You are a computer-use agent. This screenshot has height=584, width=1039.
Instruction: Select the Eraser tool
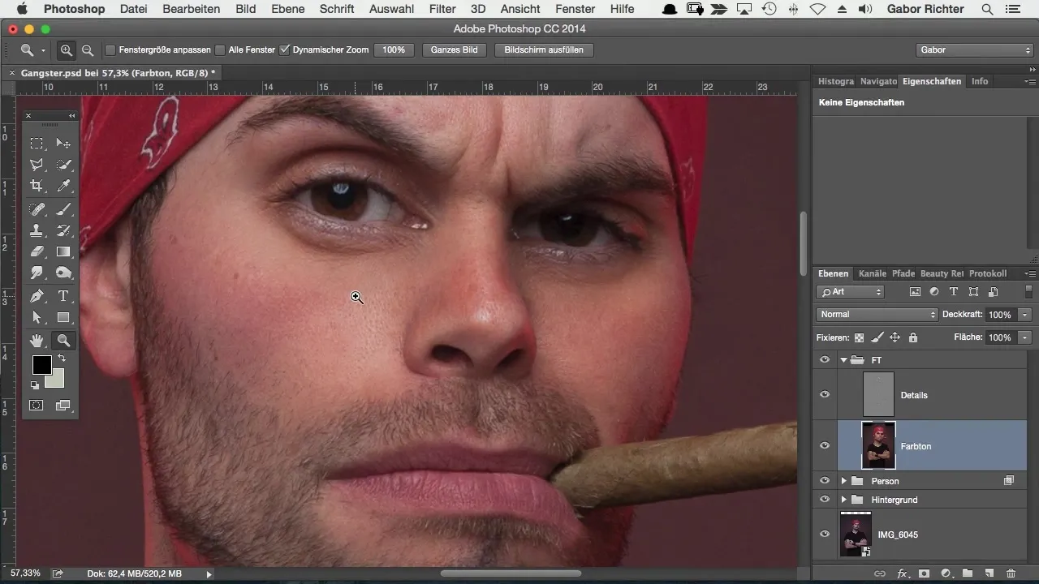click(37, 251)
